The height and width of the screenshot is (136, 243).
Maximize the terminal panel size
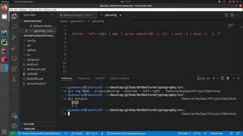coord(234,78)
